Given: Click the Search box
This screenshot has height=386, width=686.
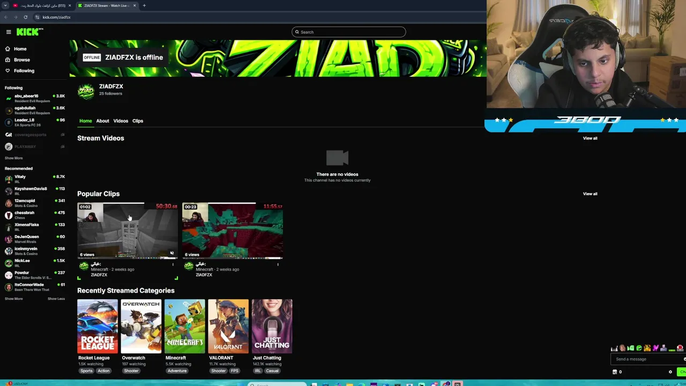Looking at the screenshot, I should click(348, 32).
